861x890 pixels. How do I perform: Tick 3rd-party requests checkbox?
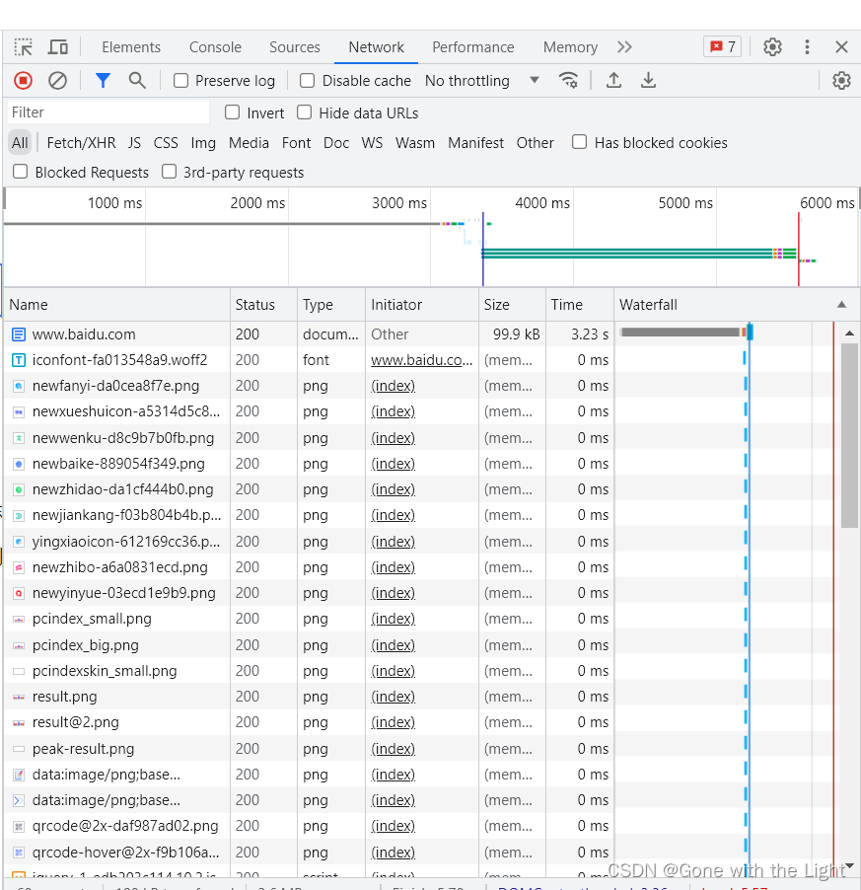[x=169, y=172]
